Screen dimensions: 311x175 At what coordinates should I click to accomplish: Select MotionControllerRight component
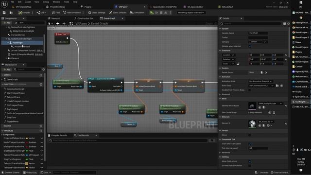coord(21,39)
